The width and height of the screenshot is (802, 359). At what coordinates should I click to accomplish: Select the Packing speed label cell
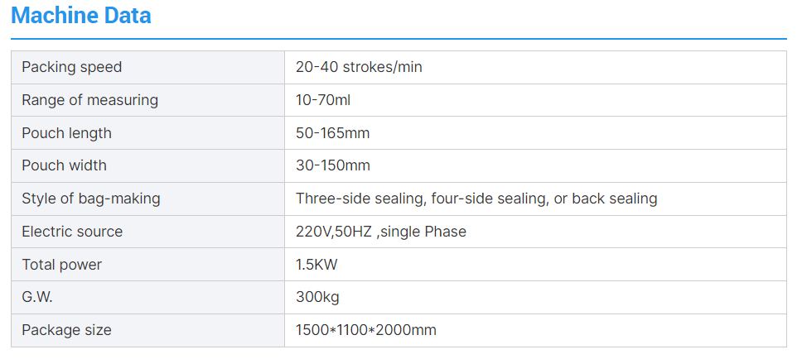pos(71,67)
